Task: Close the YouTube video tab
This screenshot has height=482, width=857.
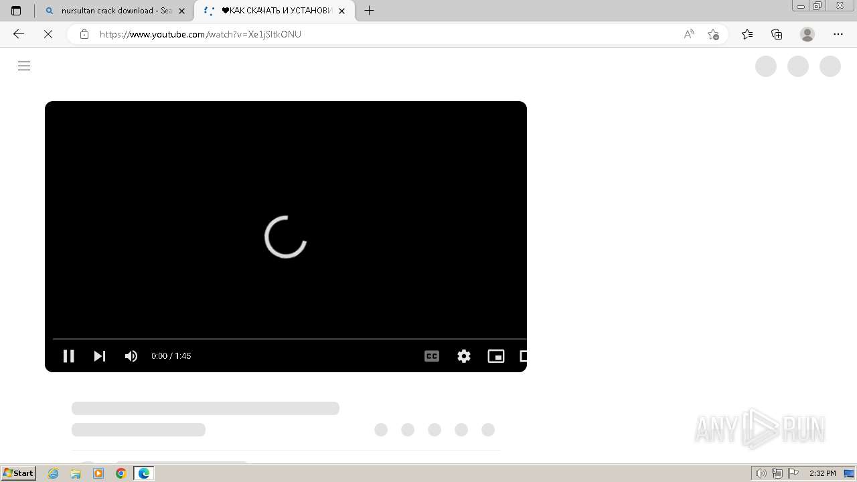Action: tap(342, 11)
